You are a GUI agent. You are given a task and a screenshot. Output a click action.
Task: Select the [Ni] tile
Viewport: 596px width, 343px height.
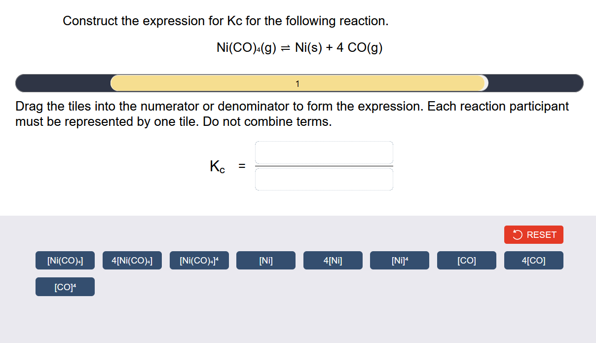[265, 260]
